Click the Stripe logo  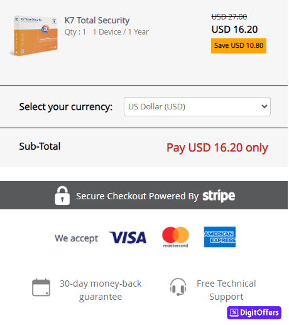click(219, 196)
